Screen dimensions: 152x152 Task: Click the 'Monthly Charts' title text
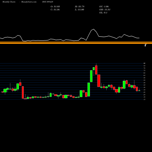[9, 2]
